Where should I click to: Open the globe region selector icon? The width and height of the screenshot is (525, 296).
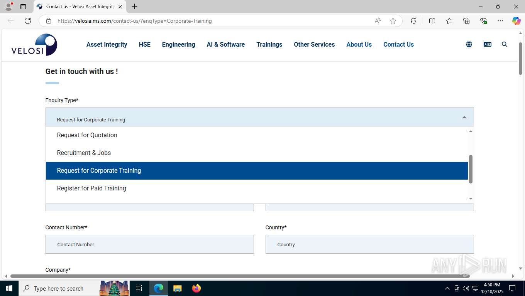coord(469,44)
